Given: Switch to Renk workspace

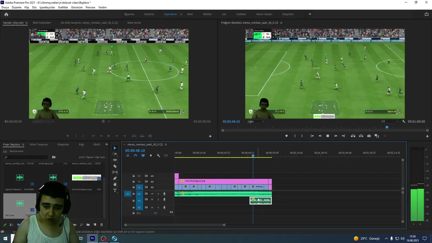Looking at the screenshot, I should coord(190,14).
